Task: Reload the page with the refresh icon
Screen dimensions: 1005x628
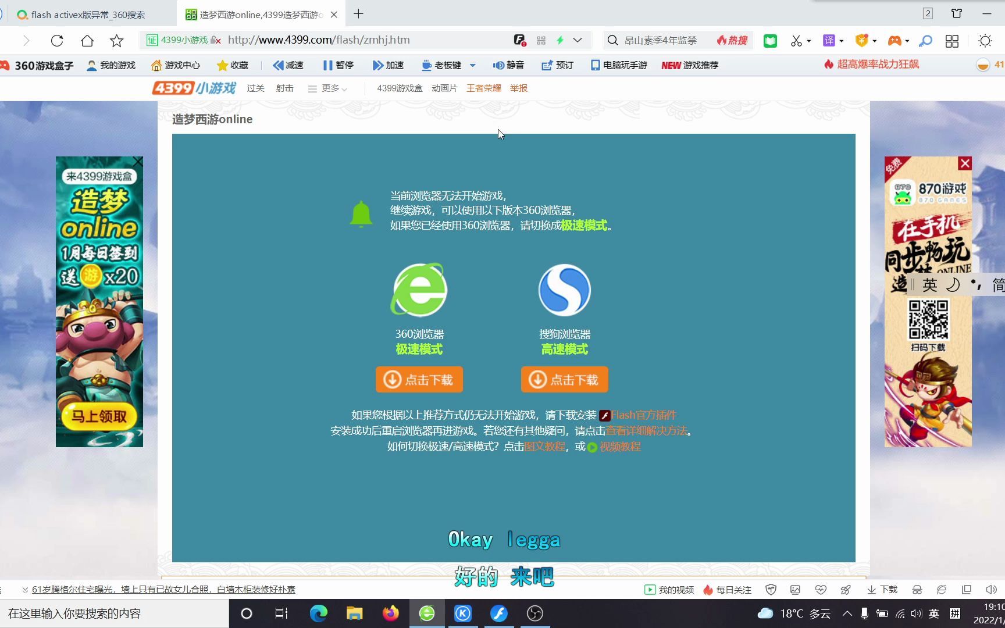Action: pos(57,41)
